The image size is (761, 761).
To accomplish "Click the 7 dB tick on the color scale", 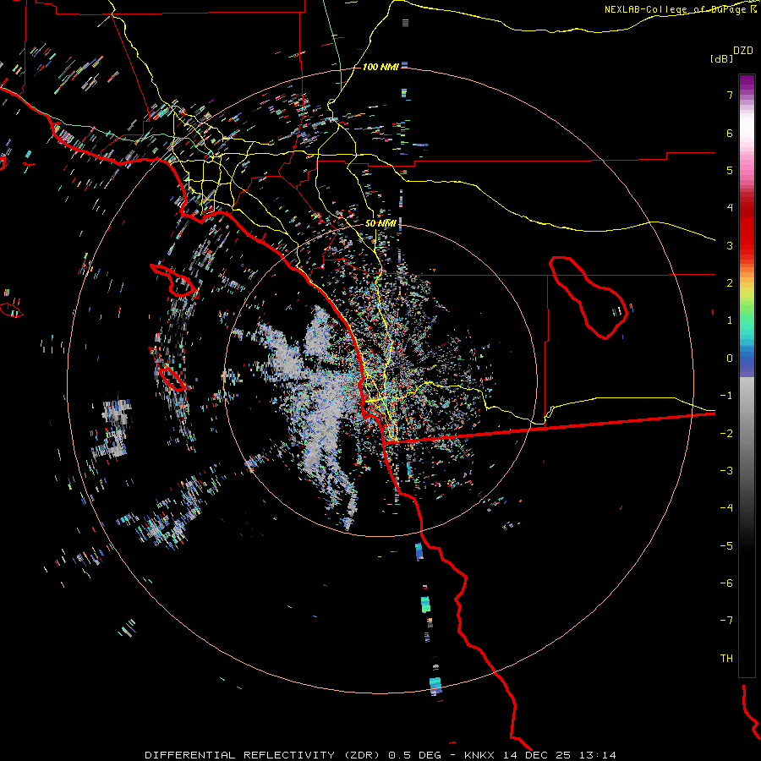I will (730, 95).
